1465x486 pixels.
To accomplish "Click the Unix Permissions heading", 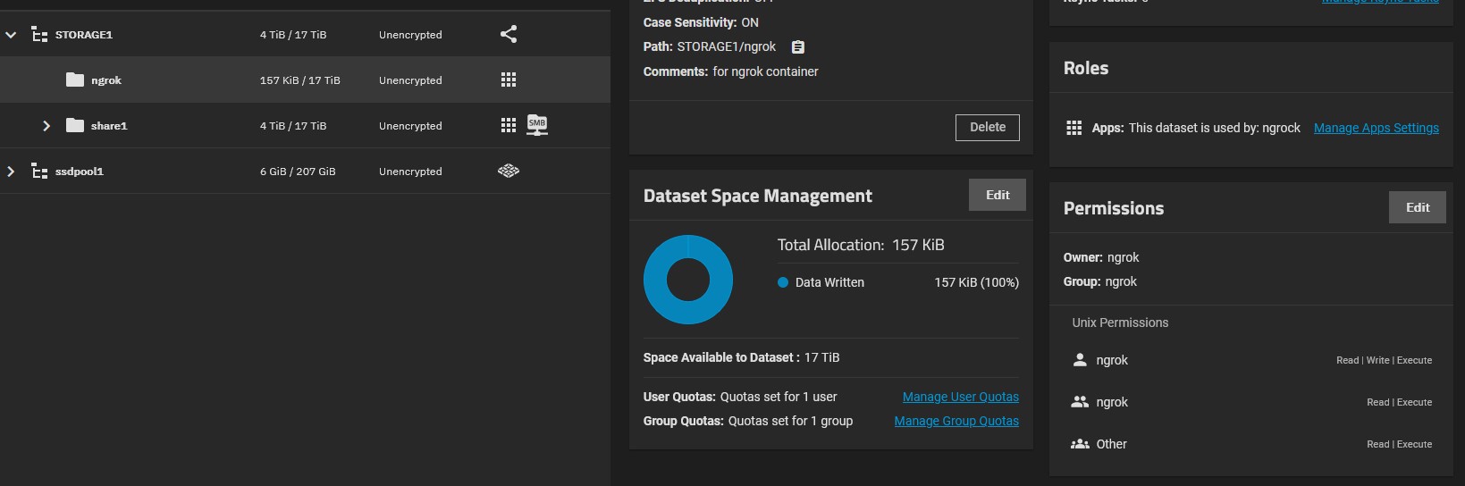I will (x=1120, y=323).
